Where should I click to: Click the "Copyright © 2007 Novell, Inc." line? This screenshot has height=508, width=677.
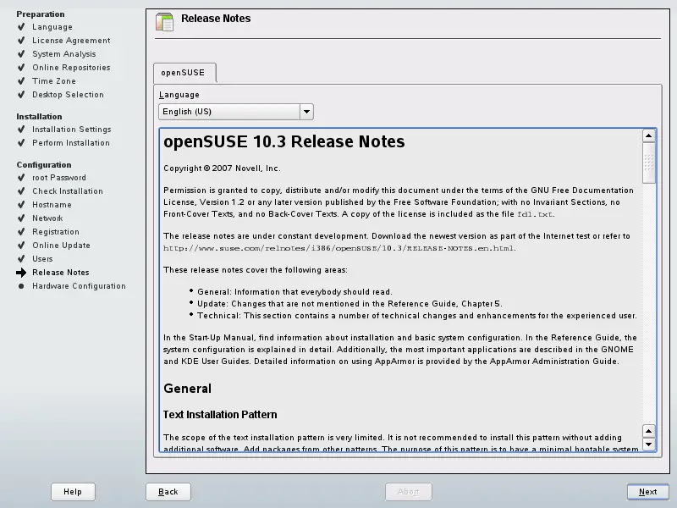coord(222,168)
